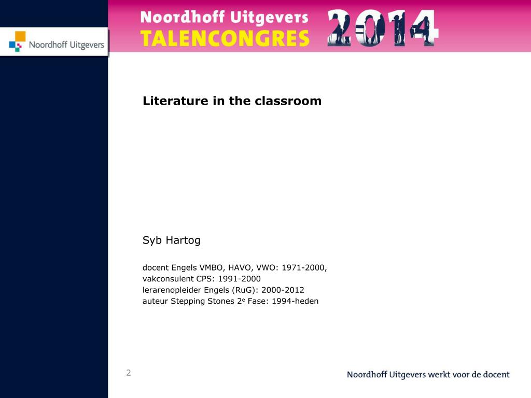The image size is (531, 398).
Task: Click the line 'auteur Stepping Stones 2e Fase: 1994-heden'
Action: [230, 301]
